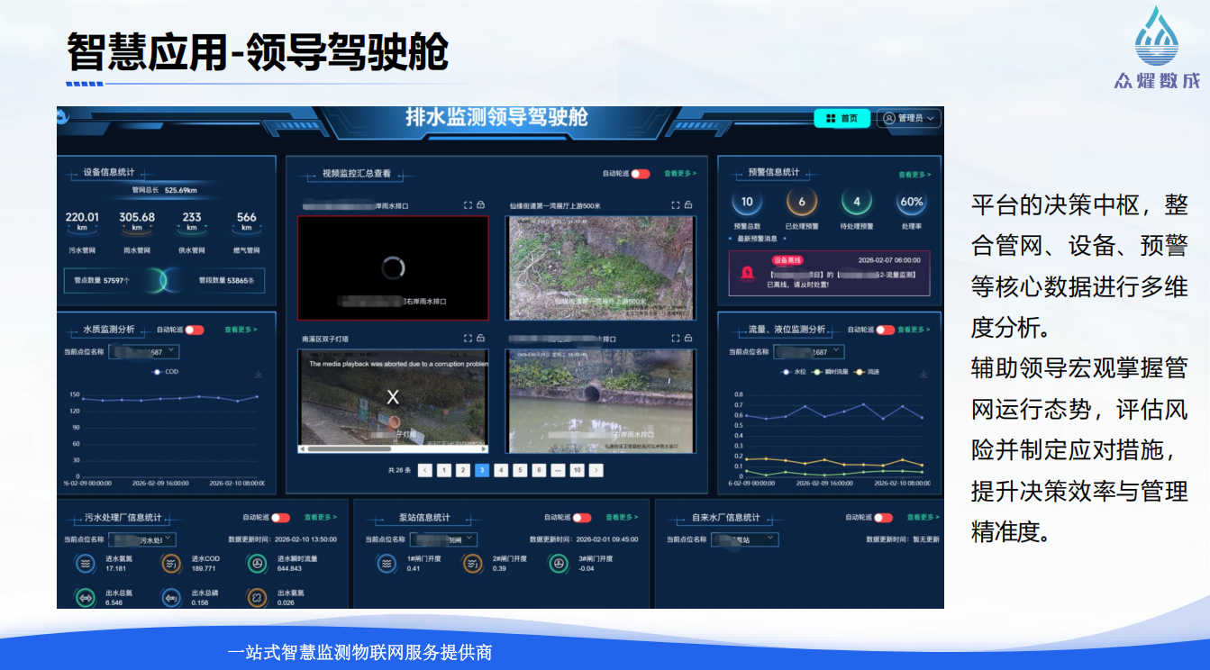Open 查看更多 in 流量、液位监测分析 panel
The width and height of the screenshot is (1210, 670).
(914, 330)
